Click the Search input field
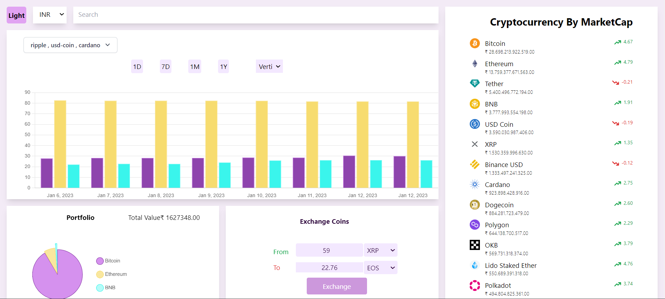The height and width of the screenshot is (299, 665). point(256,15)
